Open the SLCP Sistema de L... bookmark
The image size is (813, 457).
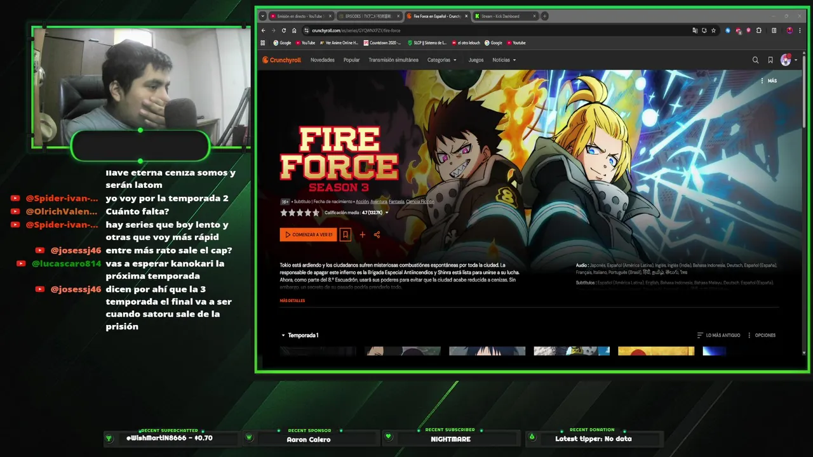tap(427, 43)
